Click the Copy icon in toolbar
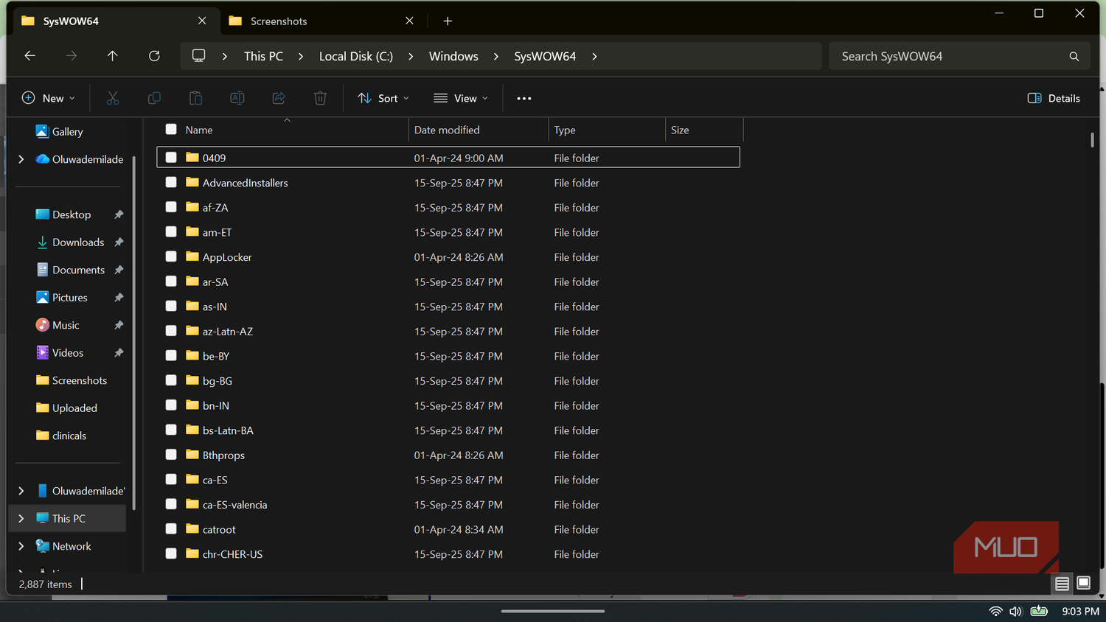 154,98
